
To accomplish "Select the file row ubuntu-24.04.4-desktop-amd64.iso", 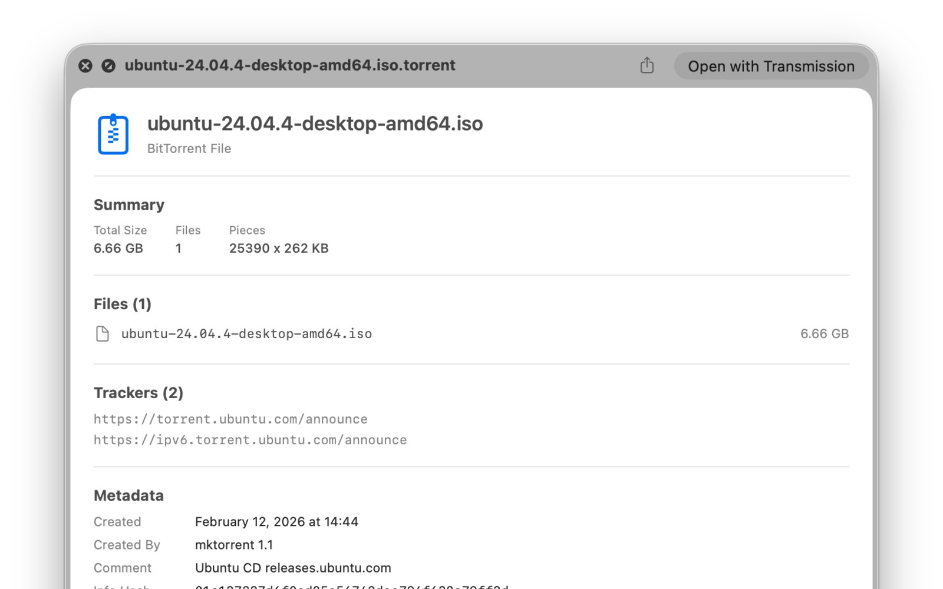I will click(x=471, y=334).
